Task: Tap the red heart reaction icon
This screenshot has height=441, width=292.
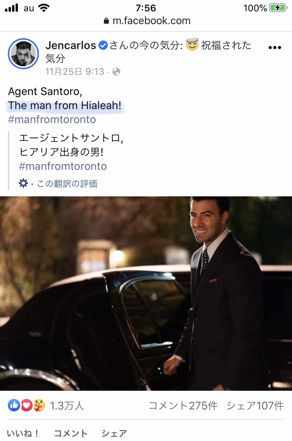Action: [26, 405]
